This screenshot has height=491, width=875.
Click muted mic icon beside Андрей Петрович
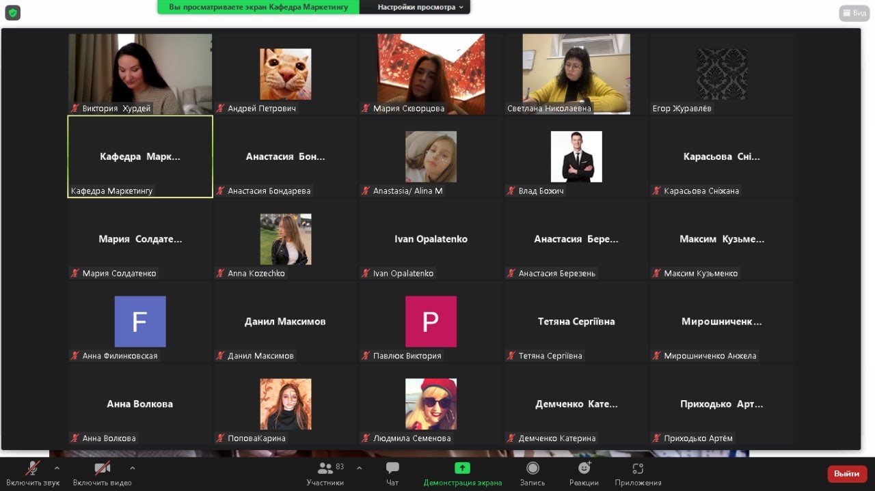click(221, 109)
